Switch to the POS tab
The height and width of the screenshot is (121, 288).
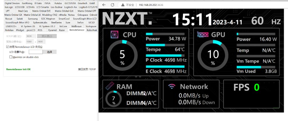point(40,30)
